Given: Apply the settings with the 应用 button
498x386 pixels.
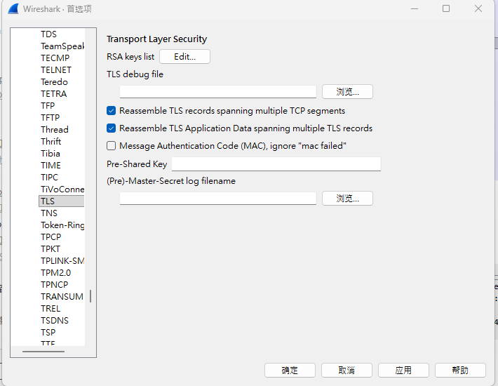Looking at the screenshot, I should coord(403,370).
